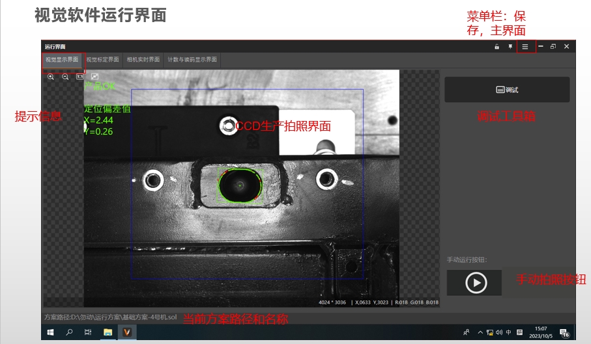The height and width of the screenshot is (344, 591).
Task: Minimize the 运行界面 window
Action: 540,47
